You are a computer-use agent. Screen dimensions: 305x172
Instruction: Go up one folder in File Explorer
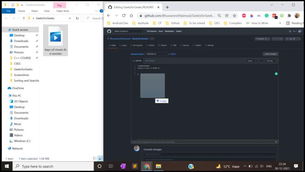tap(24, 18)
